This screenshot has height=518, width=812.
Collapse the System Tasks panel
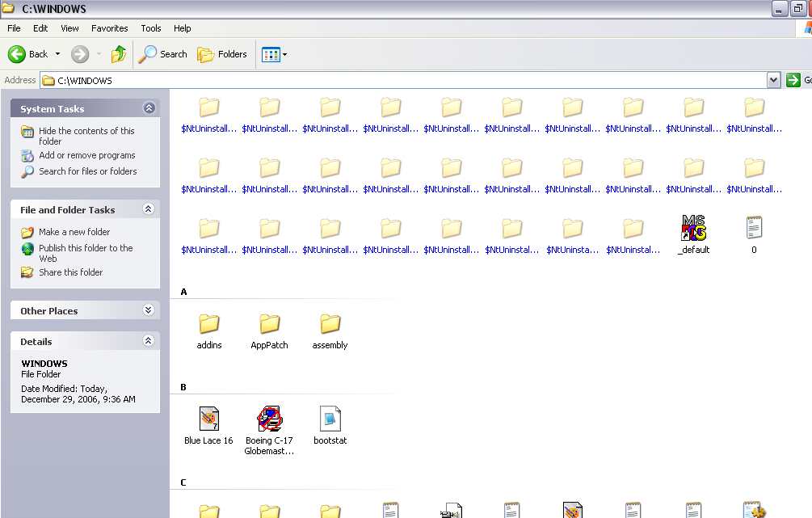point(149,108)
